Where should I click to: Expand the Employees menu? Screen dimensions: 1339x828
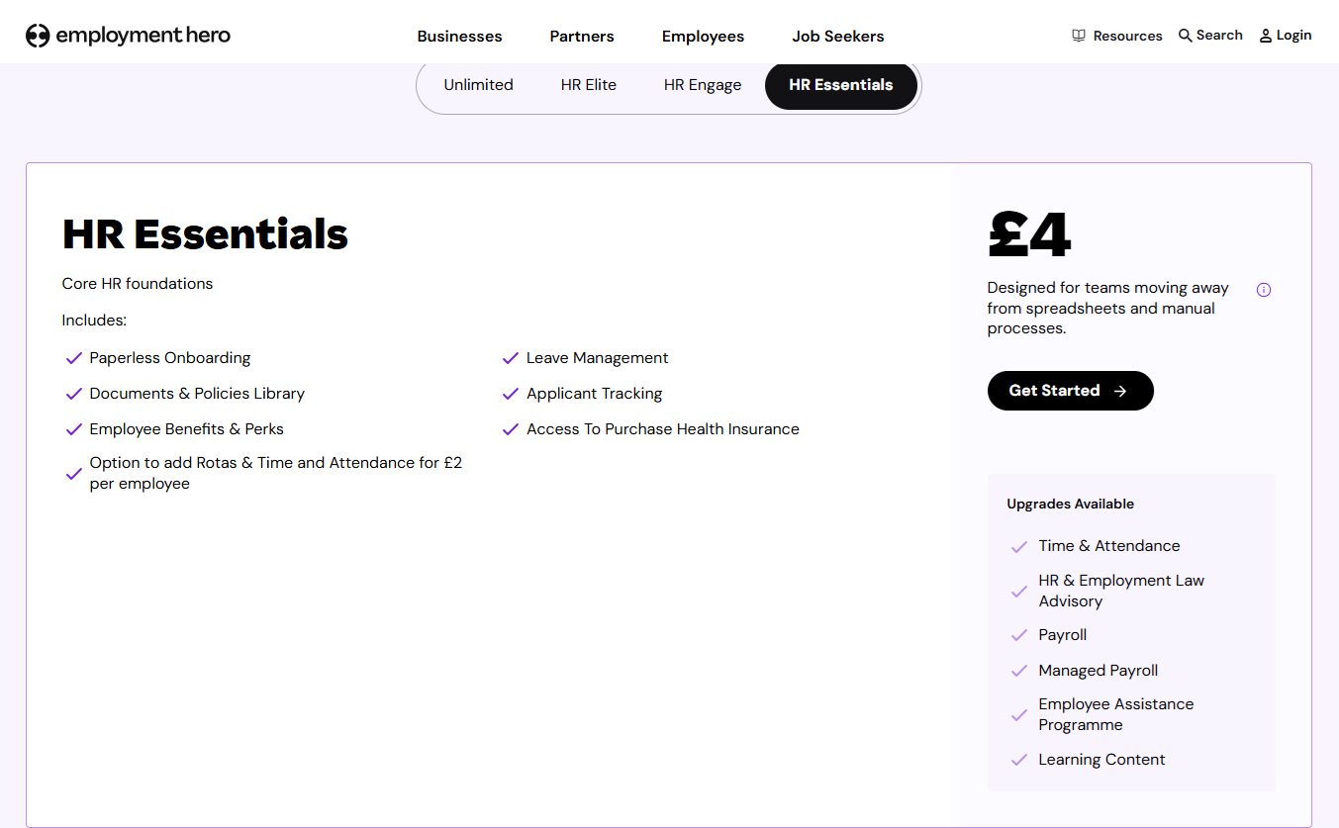(703, 36)
